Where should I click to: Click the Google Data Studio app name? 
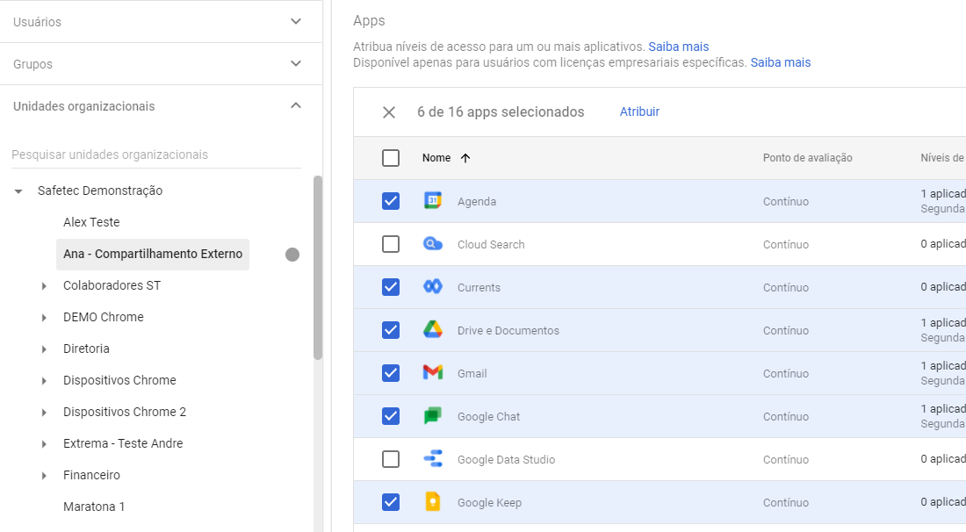506,459
